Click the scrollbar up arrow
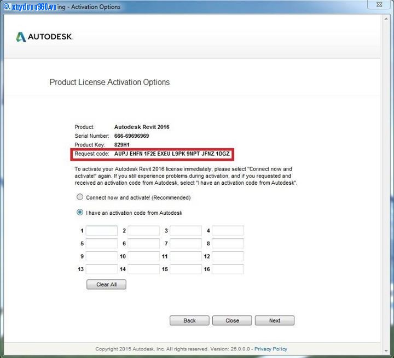 (x=386, y=19)
